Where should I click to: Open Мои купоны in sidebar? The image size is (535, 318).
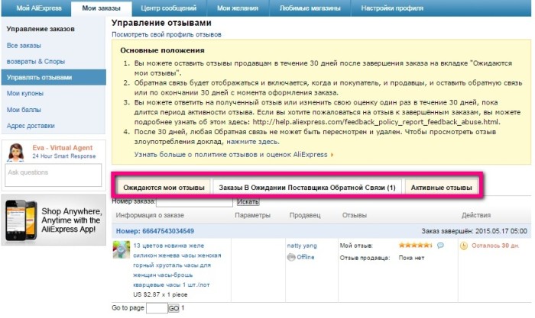[x=25, y=93]
